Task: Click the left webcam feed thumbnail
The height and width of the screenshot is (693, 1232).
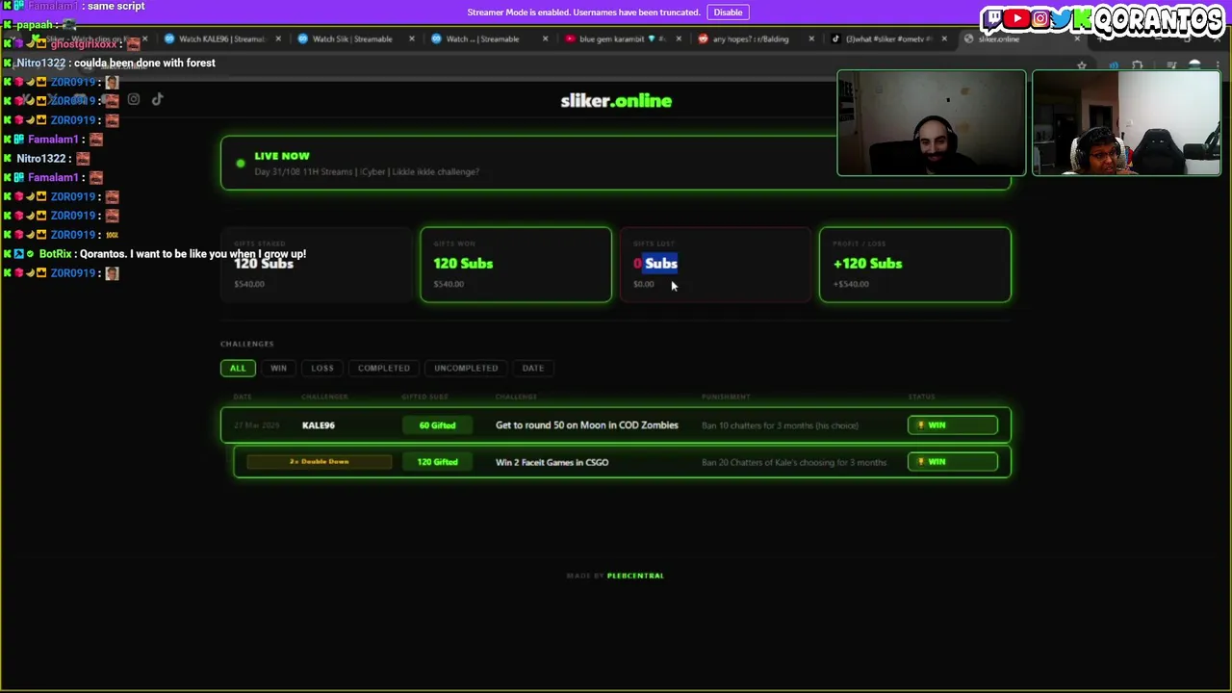Action: 932,123
